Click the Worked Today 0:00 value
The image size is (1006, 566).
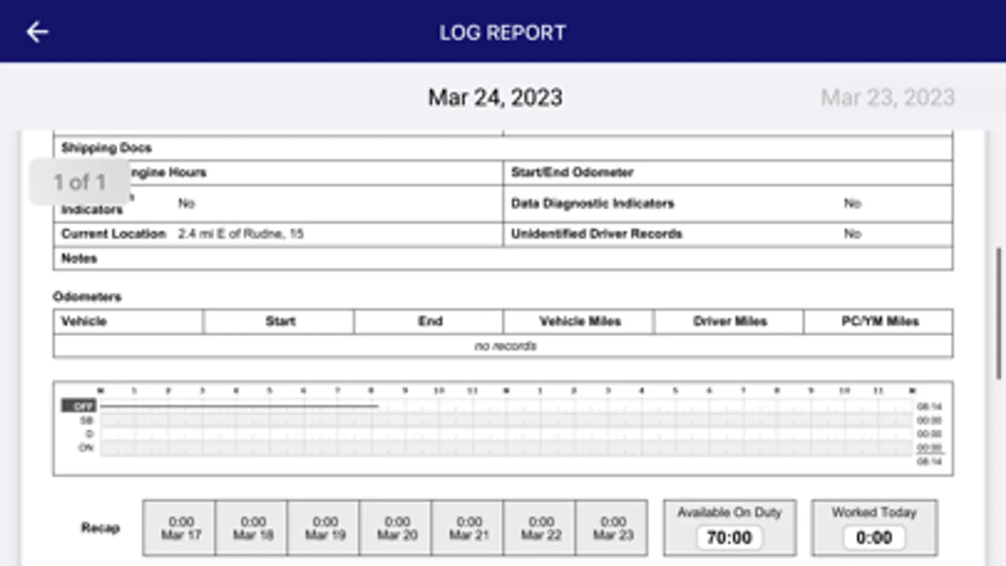[x=874, y=538]
